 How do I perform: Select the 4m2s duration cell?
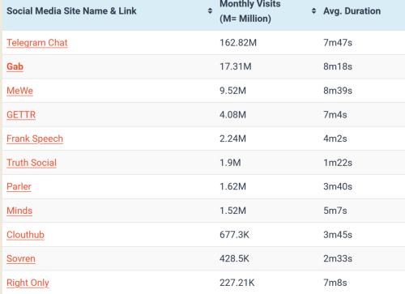[x=335, y=138]
